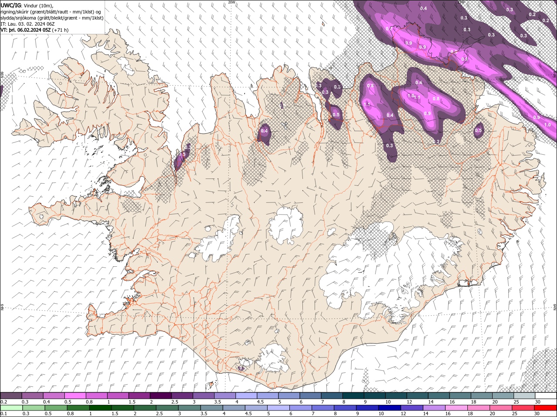Click the rain legend swatch starting at 2.5
This screenshot has width=557, height=417.
point(167,408)
